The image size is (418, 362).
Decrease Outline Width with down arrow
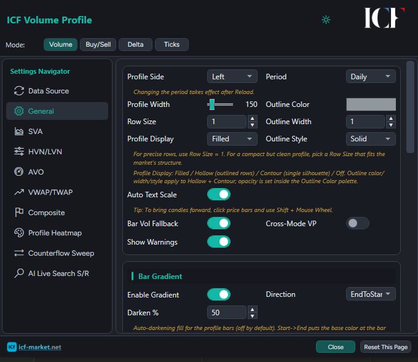coord(391,125)
